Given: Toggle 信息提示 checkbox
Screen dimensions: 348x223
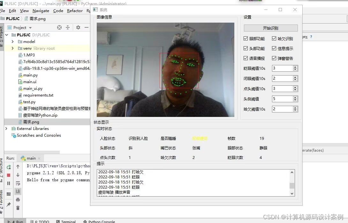Looking at the screenshot, I should (x=274, y=48).
